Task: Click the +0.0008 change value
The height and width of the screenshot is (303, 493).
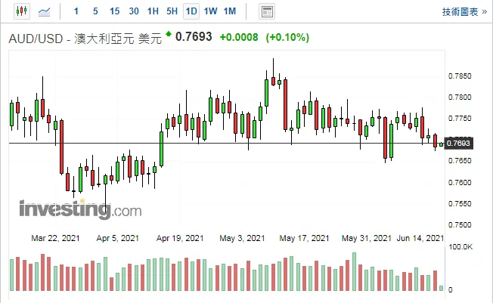Action: [239, 38]
